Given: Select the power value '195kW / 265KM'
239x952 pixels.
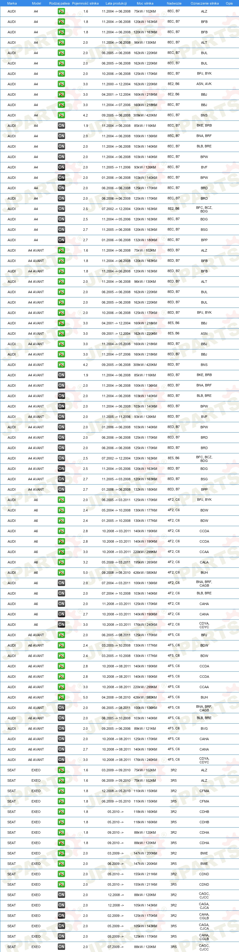Looking at the screenshot, I should tap(145, 563).
